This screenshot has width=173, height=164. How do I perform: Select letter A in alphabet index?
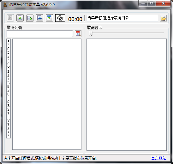pos(9,41)
